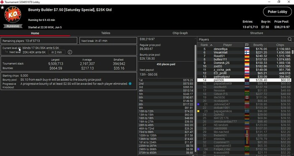Click the Remaining players 13 of 5713 box
This screenshot has height=156, width=294.
point(39,41)
